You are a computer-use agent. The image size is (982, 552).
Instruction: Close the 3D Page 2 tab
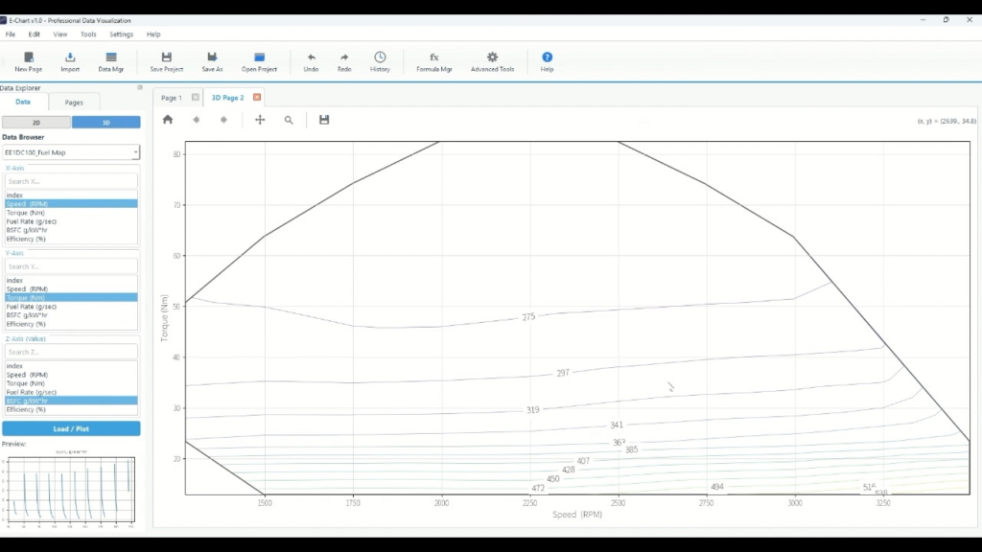tap(257, 98)
